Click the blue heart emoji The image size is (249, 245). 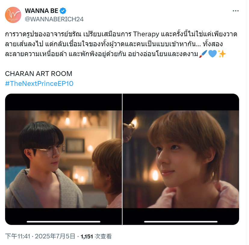[213, 54]
